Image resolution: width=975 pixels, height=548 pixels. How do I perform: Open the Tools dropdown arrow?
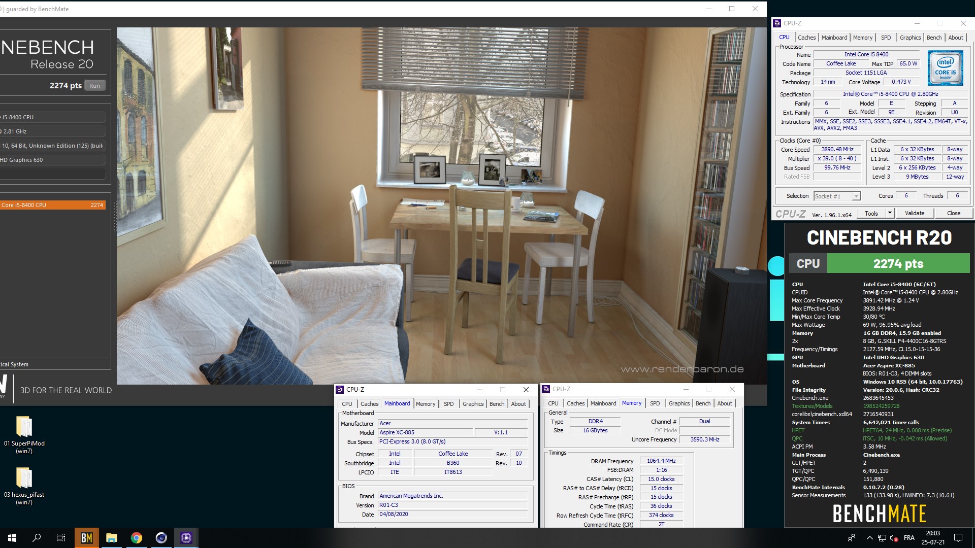click(x=890, y=214)
